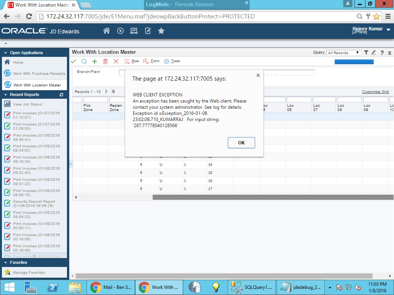The image size is (394, 295).
Task: Click the query filter funnel icon
Action: [366, 52]
